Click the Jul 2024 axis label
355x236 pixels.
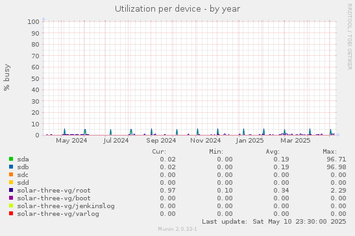pos(116,141)
